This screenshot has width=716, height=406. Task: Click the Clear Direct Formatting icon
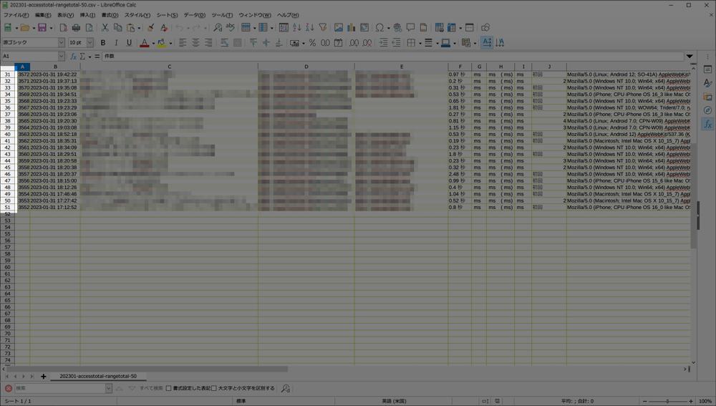tap(163, 28)
